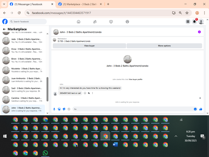Open the Windows Start menu
This screenshot has width=209, height=157.
tap(5, 136)
